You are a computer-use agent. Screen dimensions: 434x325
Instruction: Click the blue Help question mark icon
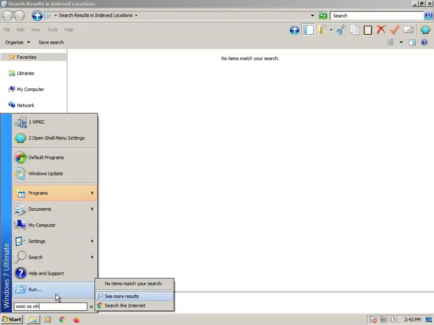click(424, 42)
